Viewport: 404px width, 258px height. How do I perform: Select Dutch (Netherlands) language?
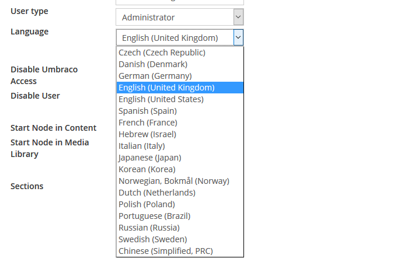tap(156, 193)
